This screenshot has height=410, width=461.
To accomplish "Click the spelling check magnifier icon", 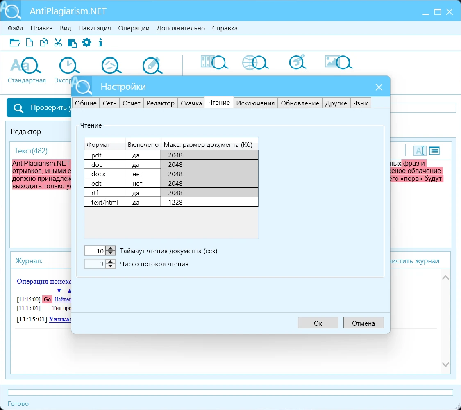I will click(297, 62).
